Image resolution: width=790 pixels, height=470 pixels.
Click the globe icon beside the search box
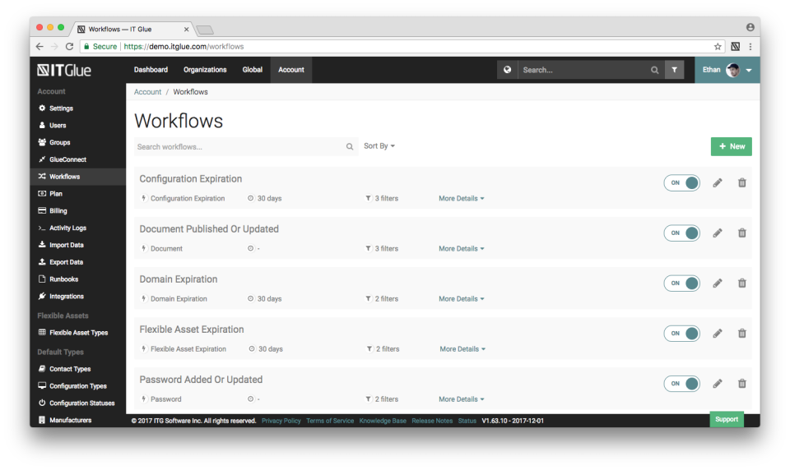[508, 70]
